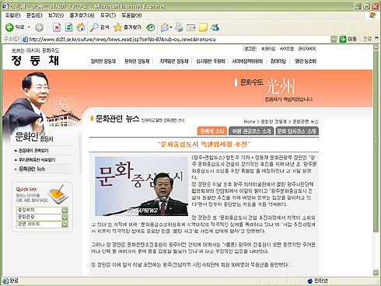Open Favorites with the star icon
Image resolution: width=381 pixels, height=286 pixels.
point(117,27)
